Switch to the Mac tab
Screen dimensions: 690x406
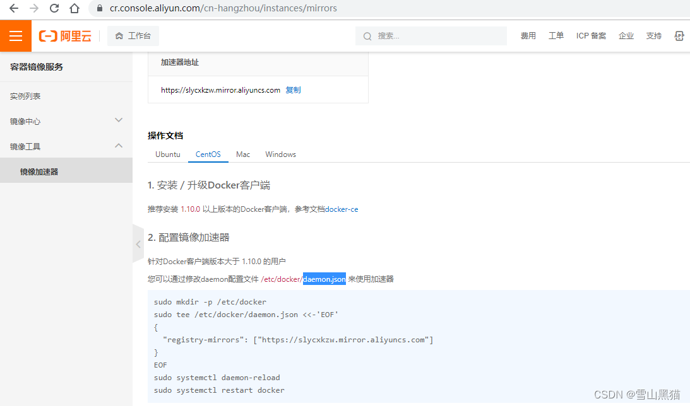click(x=243, y=154)
